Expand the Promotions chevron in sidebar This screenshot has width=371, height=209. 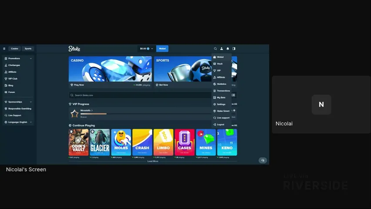click(x=31, y=58)
